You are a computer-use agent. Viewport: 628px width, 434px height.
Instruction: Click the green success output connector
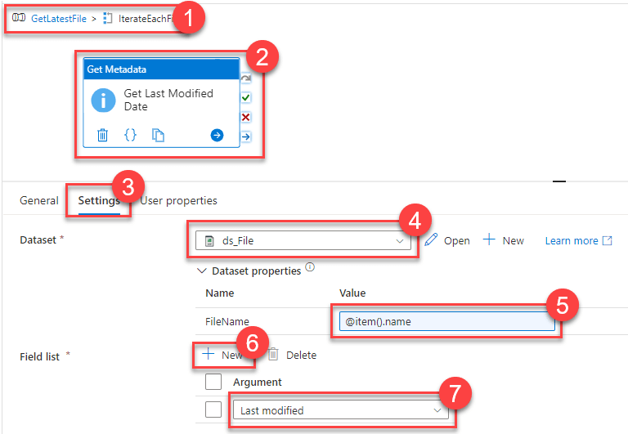pyautogui.click(x=245, y=97)
